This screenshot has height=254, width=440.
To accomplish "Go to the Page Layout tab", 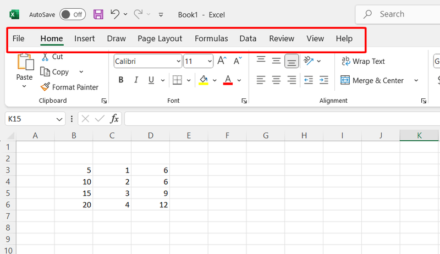I will pyautogui.click(x=160, y=38).
